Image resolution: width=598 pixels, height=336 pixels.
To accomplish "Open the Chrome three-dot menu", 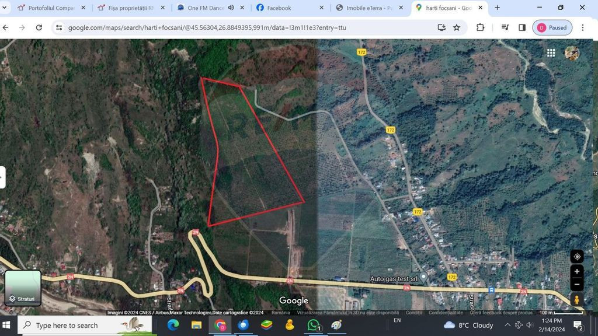I will point(583,27).
